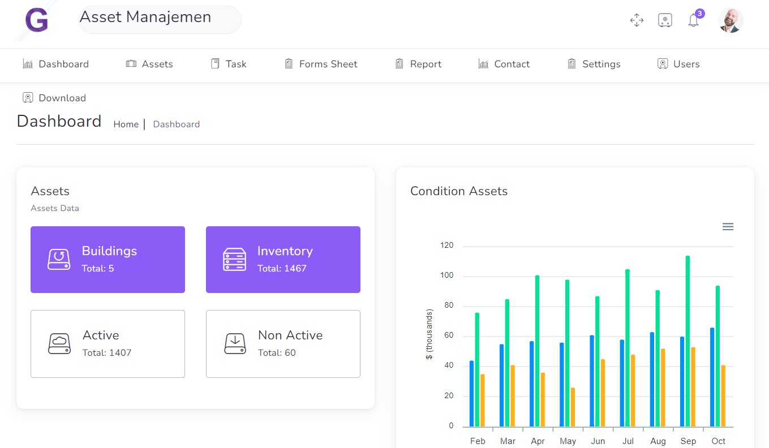Click the Asset Manajemen search field
The width and height of the screenshot is (769, 448).
[x=160, y=20]
